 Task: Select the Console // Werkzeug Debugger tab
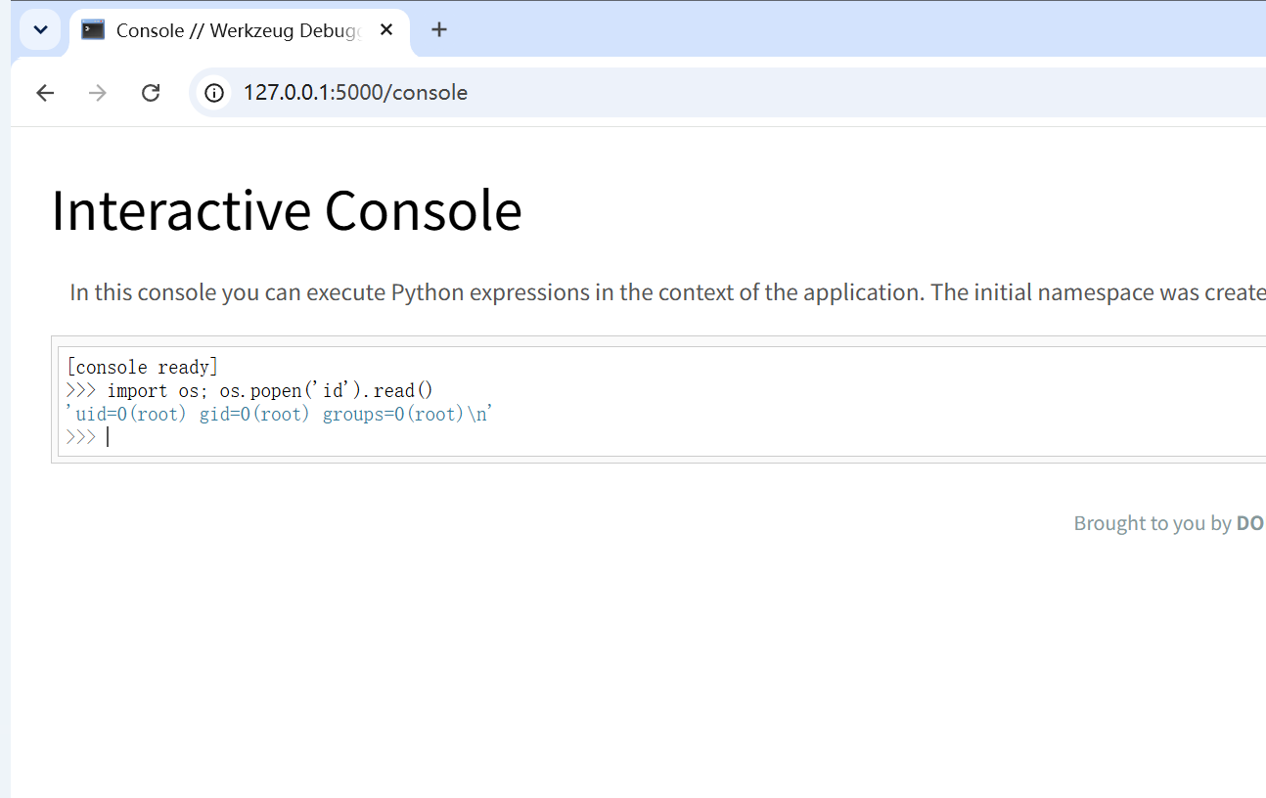click(240, 30)
